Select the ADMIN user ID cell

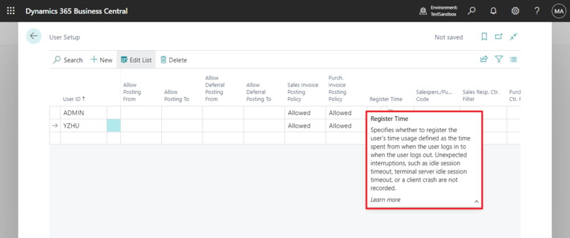pos(84,113)
